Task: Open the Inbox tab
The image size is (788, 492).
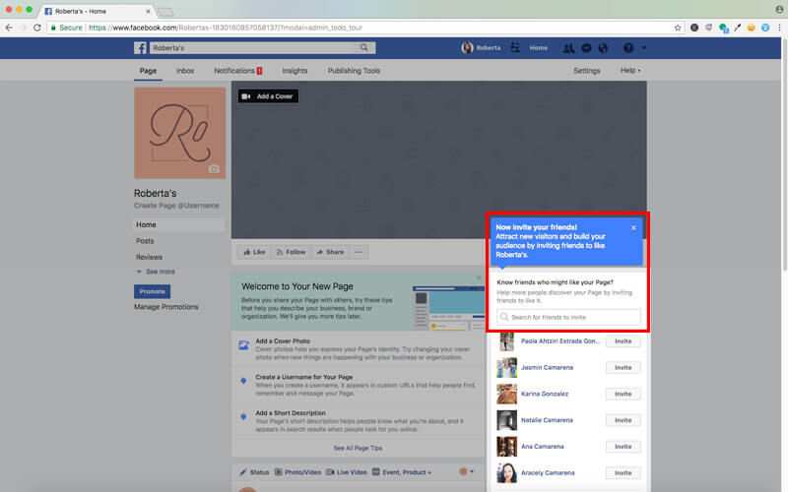Action: [185, 71]
